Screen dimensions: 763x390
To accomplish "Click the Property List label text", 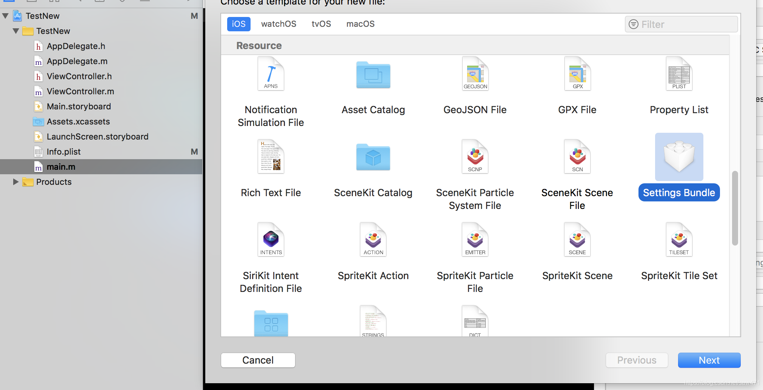I will click(679, 110).
